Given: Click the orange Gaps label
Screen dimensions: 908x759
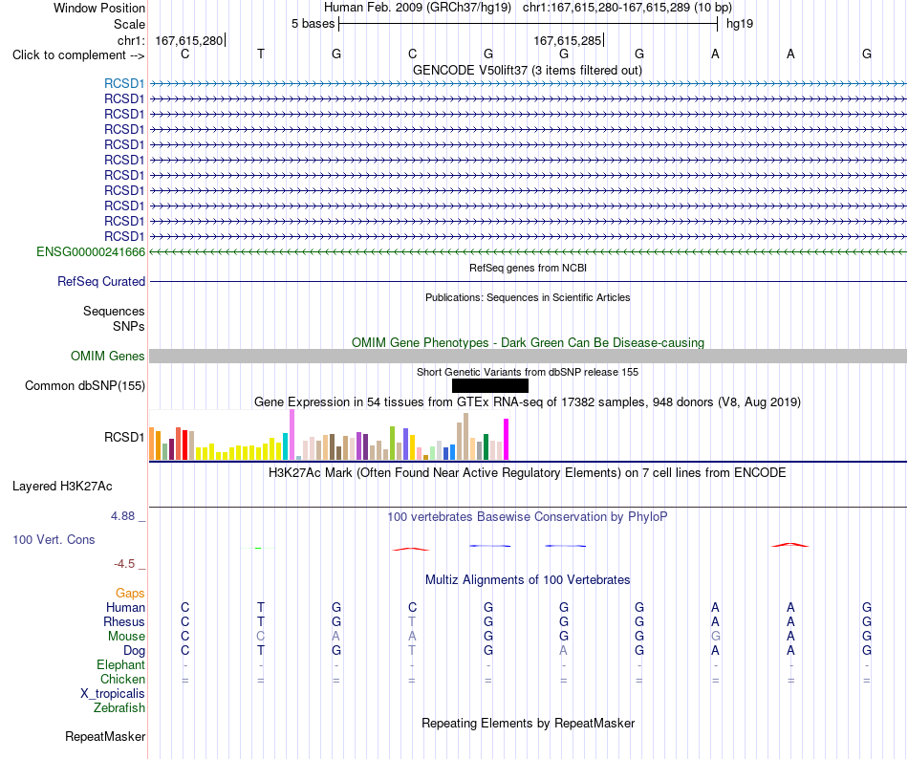Looking at the screenshot, I should point(130,593).
